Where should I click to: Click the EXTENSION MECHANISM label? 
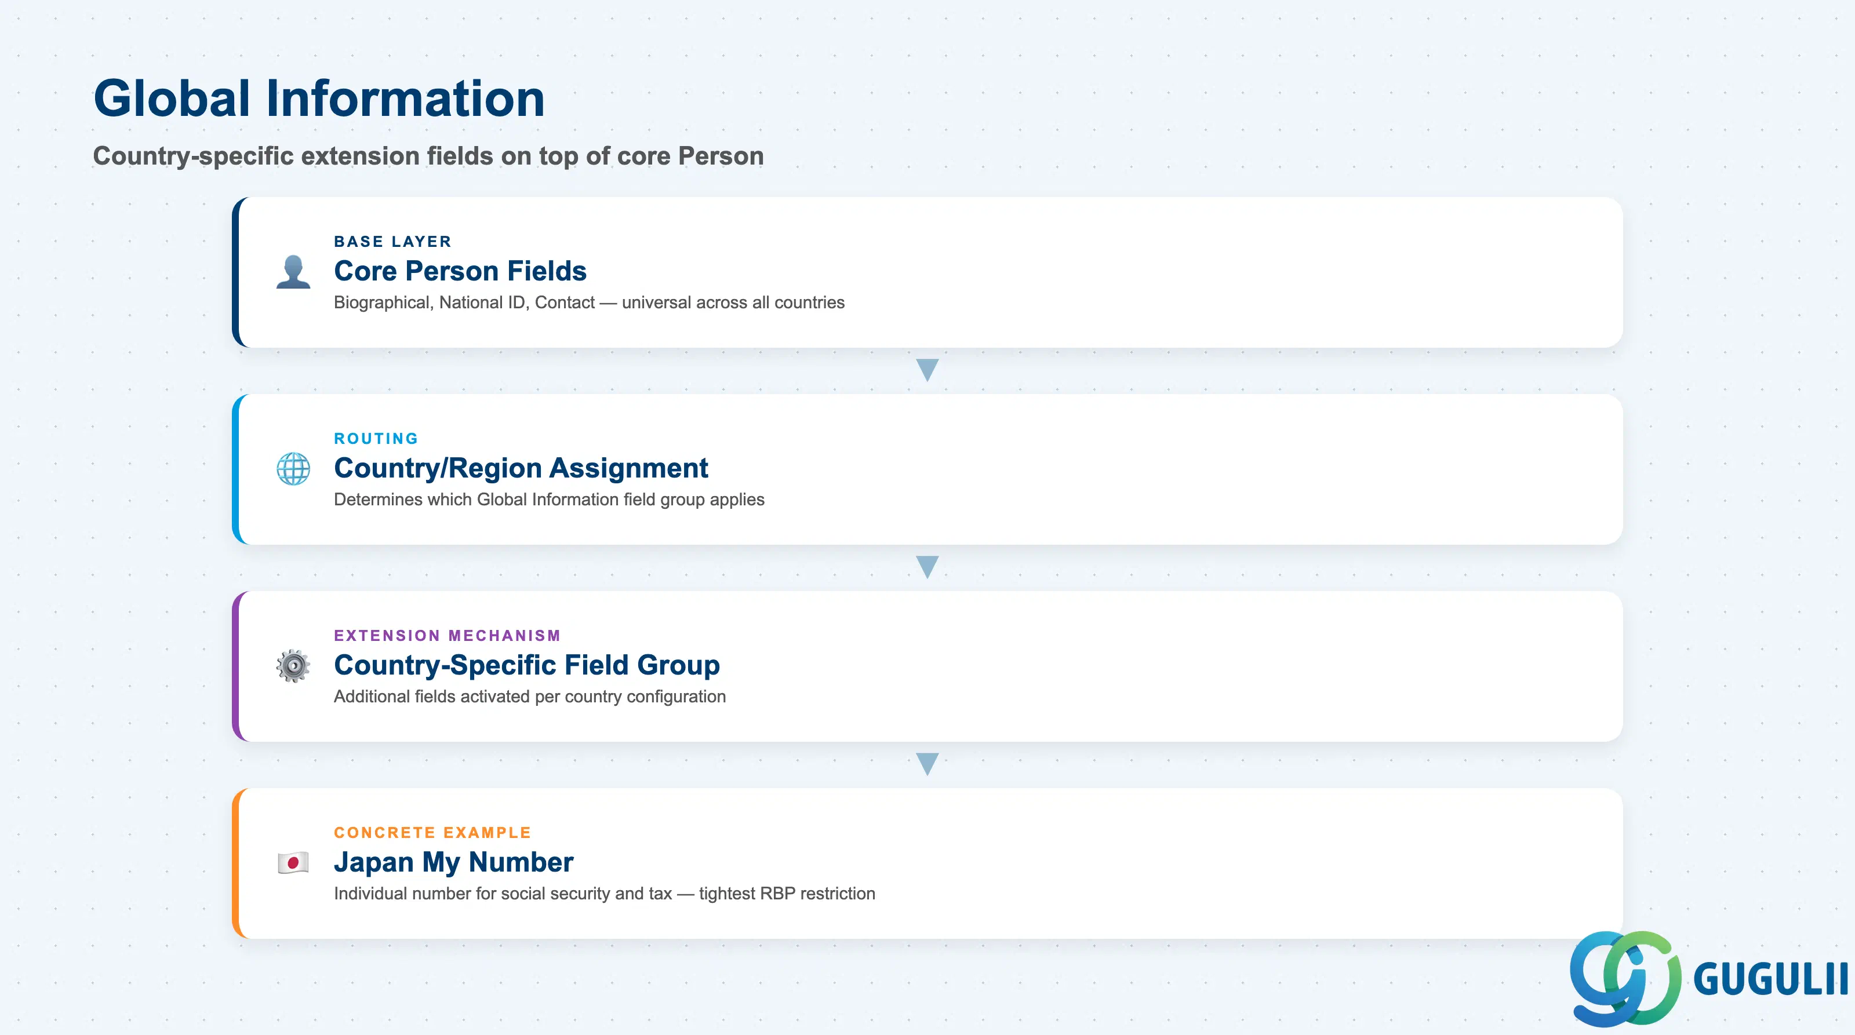coord(447,636)
